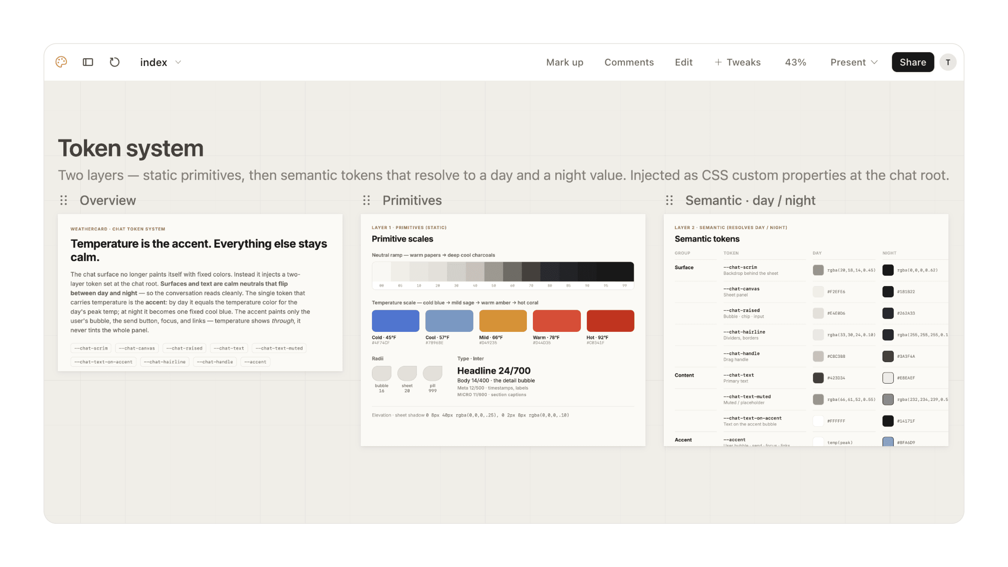Click the reload history icon
This screenshot has width=1008, height=567.
114,62
